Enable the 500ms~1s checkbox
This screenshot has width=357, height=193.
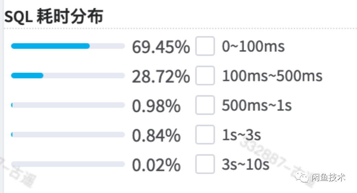(205, 105)
